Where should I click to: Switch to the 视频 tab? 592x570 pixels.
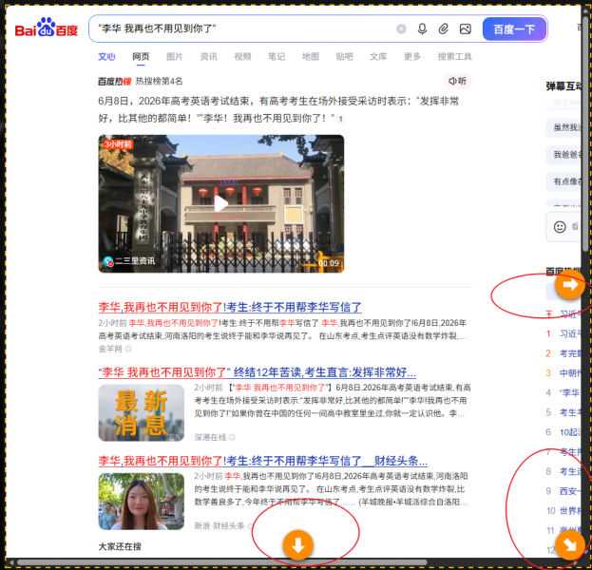tap(242, 57)
